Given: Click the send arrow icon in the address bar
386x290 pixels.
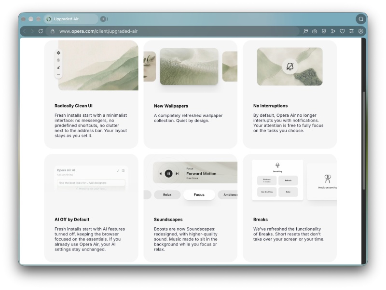Looking at the screenshot, I should click(x=333, y=31).
